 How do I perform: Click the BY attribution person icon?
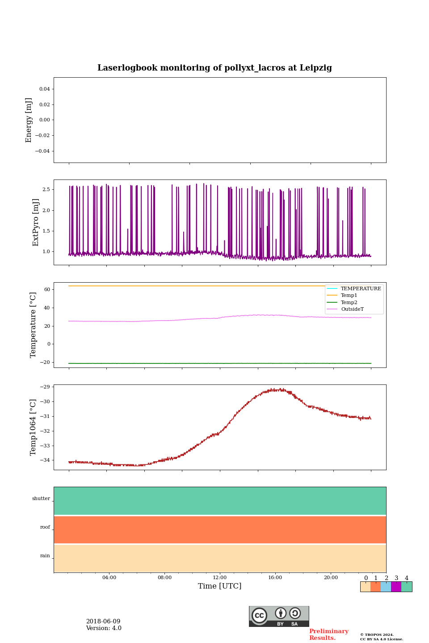pos(281,613)
